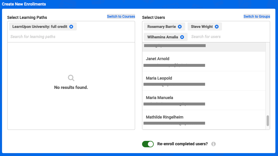This screenshot has width=278, height=156.
Task: Select the highlighted top user row
Action: (204, 47)
